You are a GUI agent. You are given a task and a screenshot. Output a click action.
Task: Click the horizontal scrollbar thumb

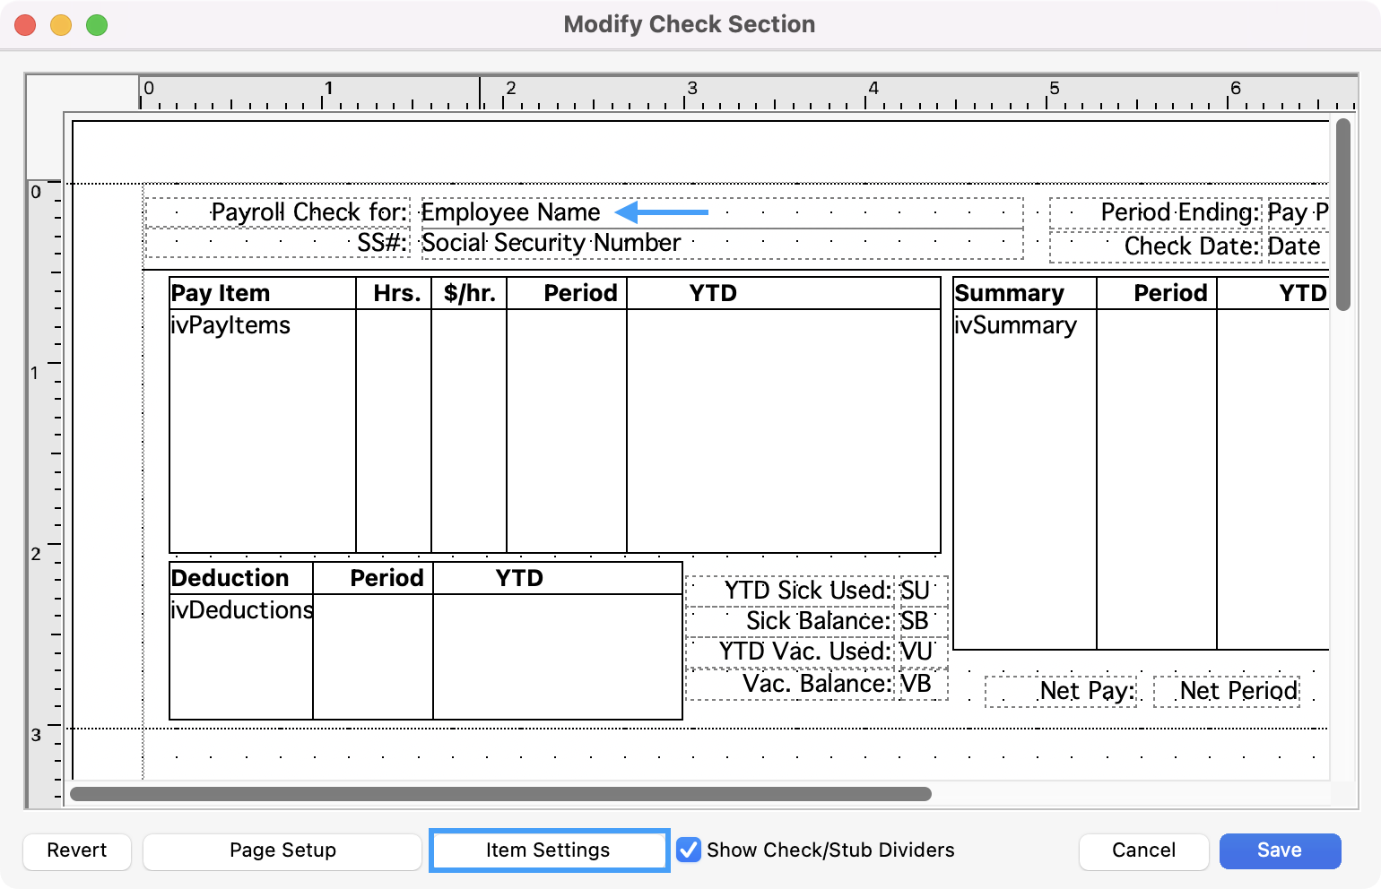500,794
